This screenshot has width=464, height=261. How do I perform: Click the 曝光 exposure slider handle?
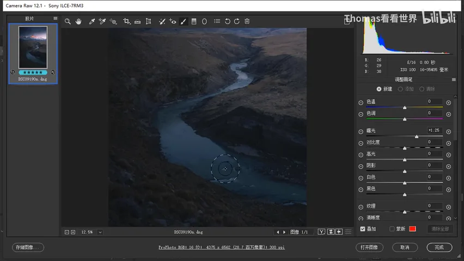coord(417,136)
